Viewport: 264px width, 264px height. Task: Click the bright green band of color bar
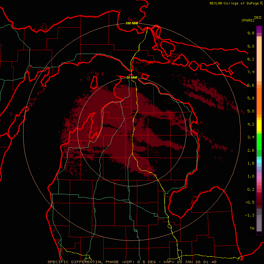259,142
